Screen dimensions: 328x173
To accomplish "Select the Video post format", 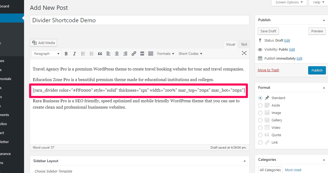I will coord(260,128).
